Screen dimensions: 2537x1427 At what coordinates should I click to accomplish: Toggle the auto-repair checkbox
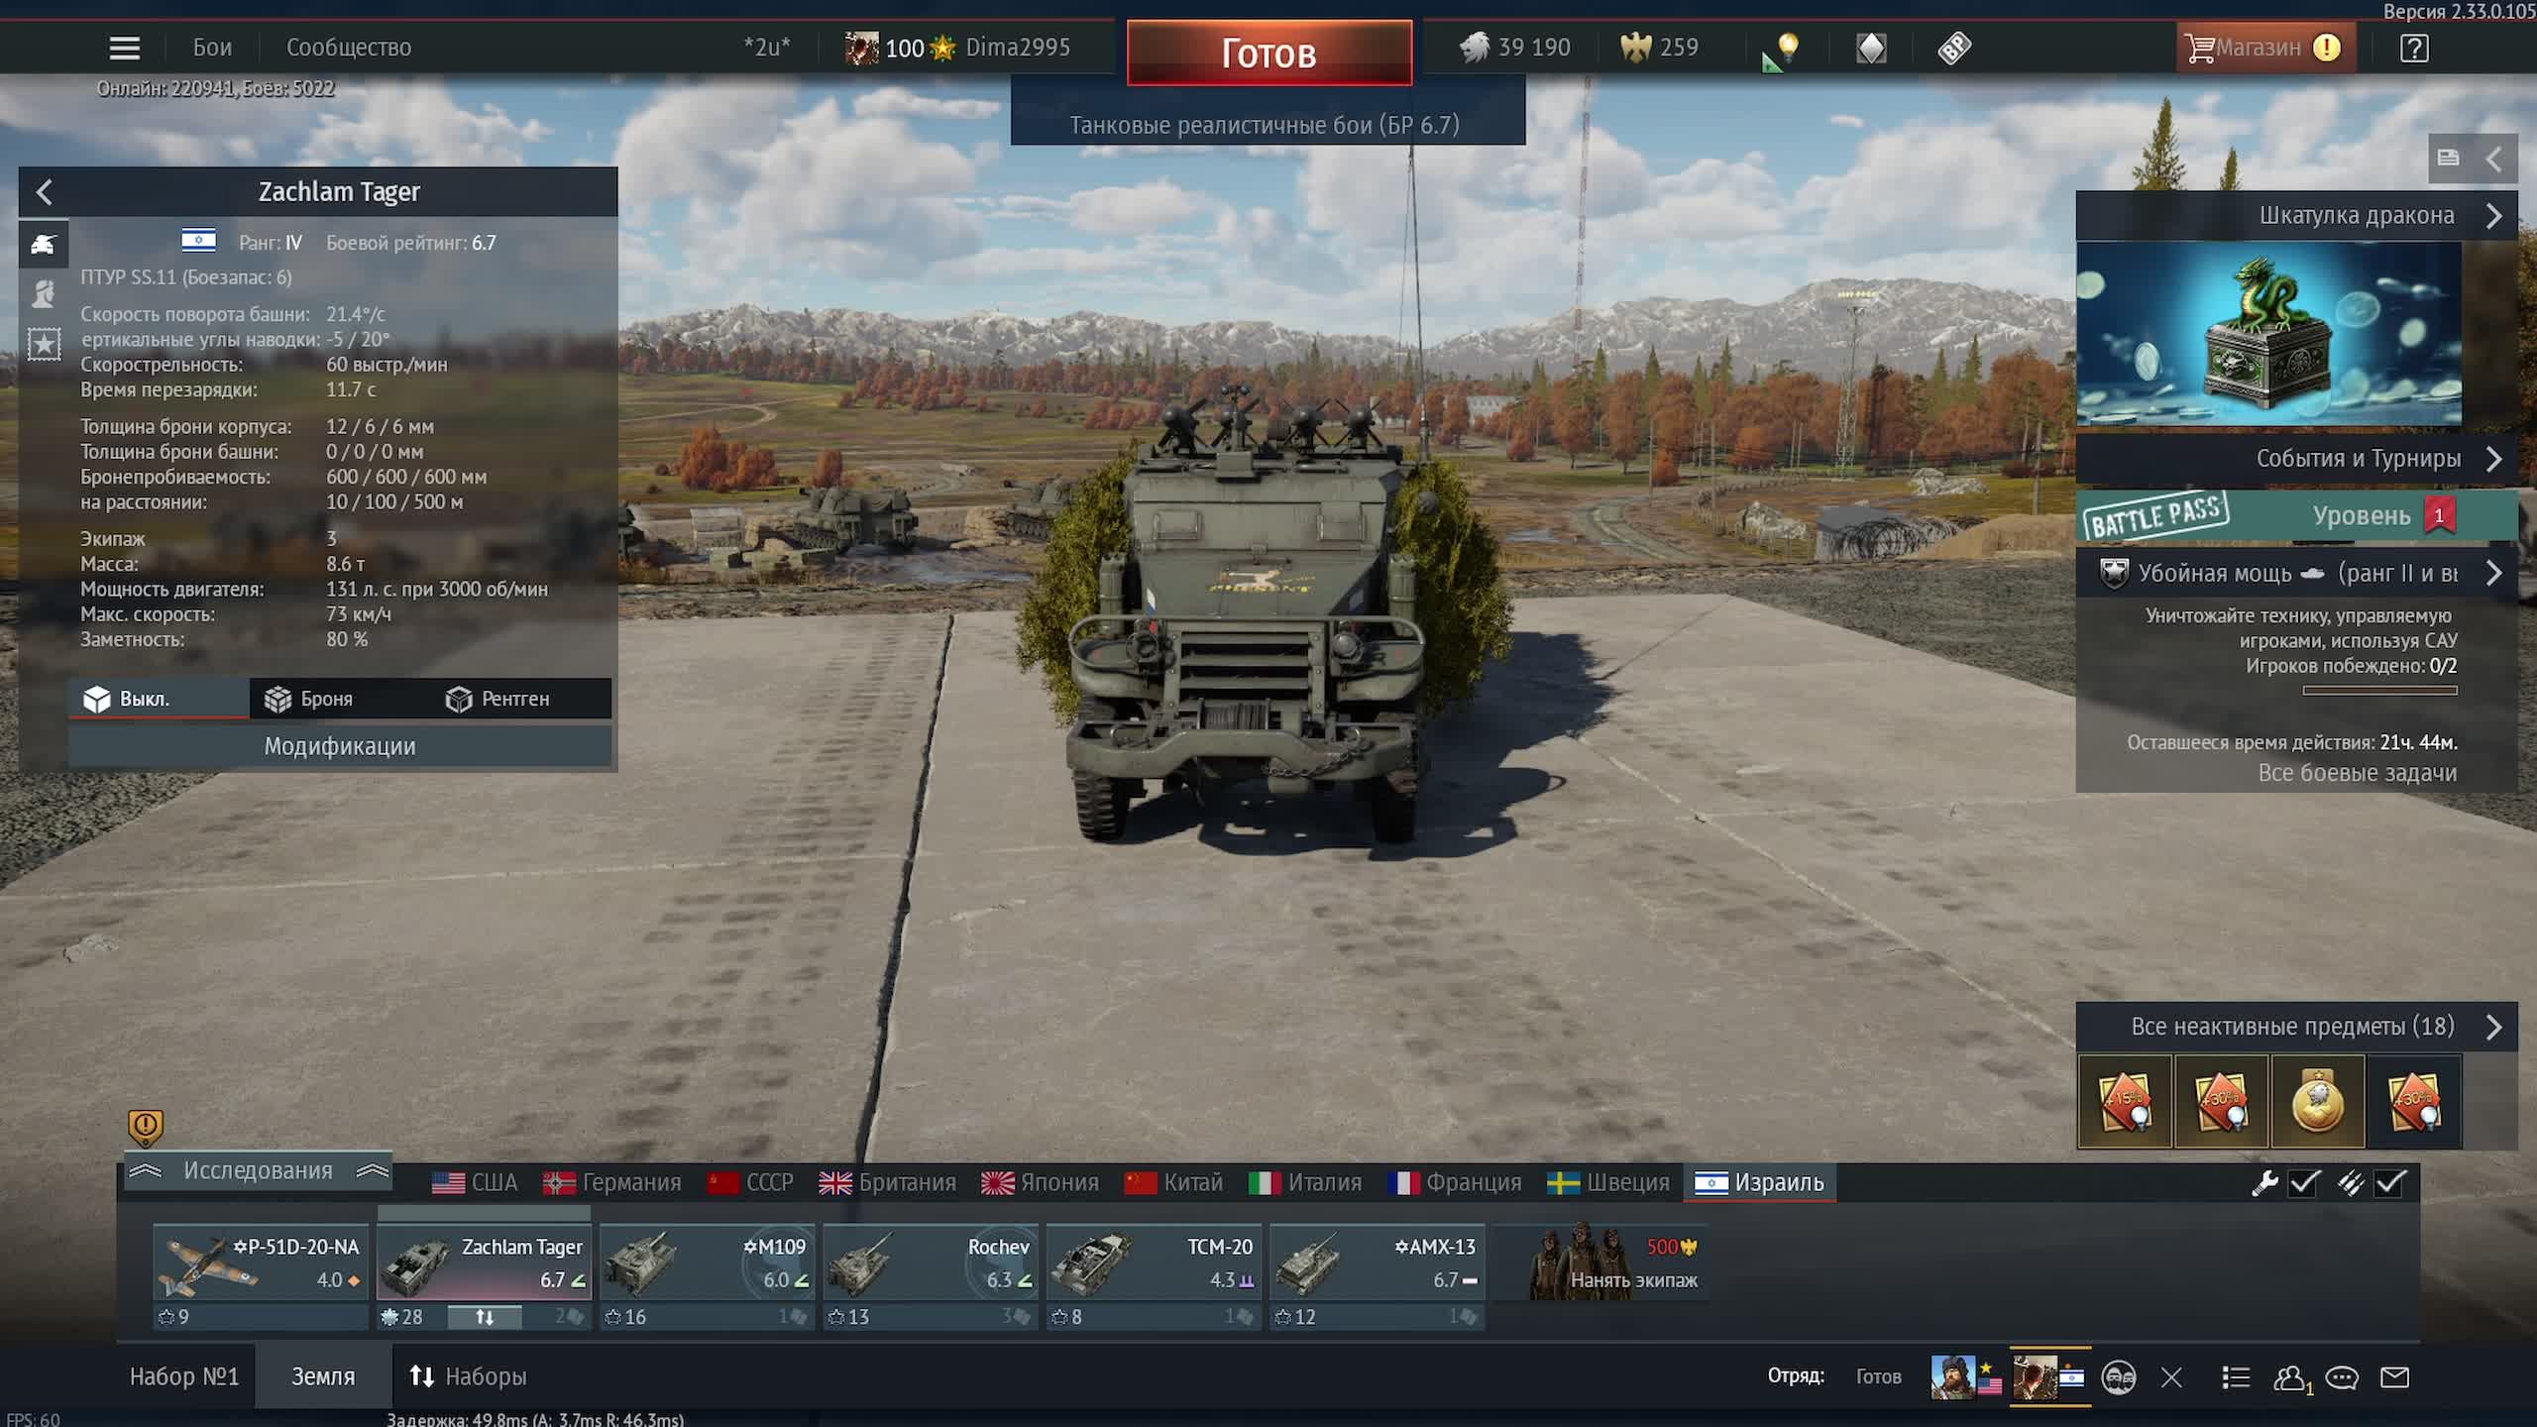tap(2305, 1182)
